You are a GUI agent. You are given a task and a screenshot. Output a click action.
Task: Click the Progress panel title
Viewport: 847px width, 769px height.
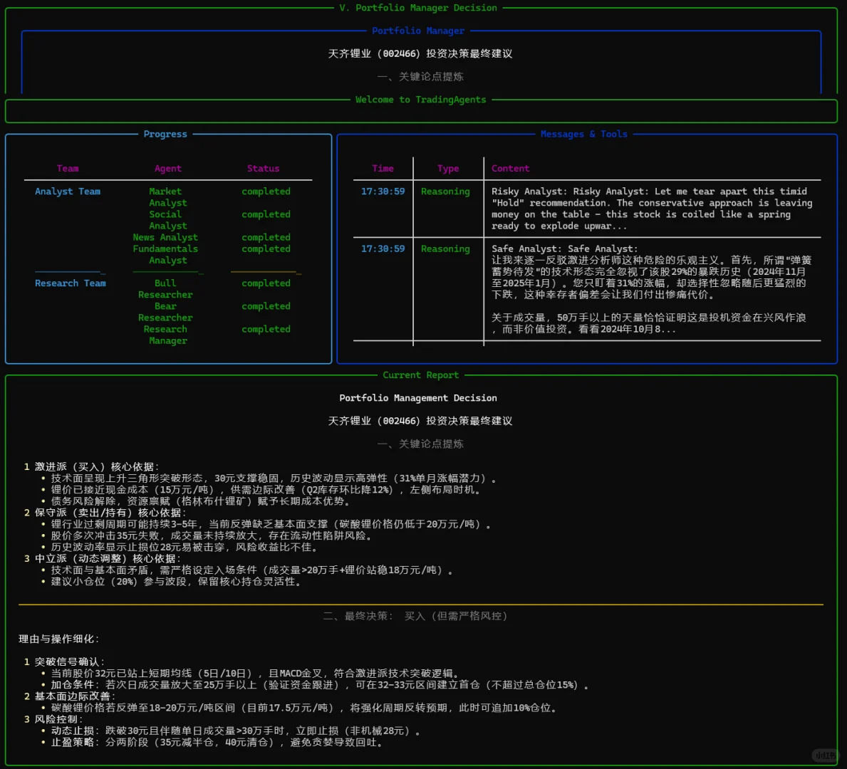pos(165,134)
